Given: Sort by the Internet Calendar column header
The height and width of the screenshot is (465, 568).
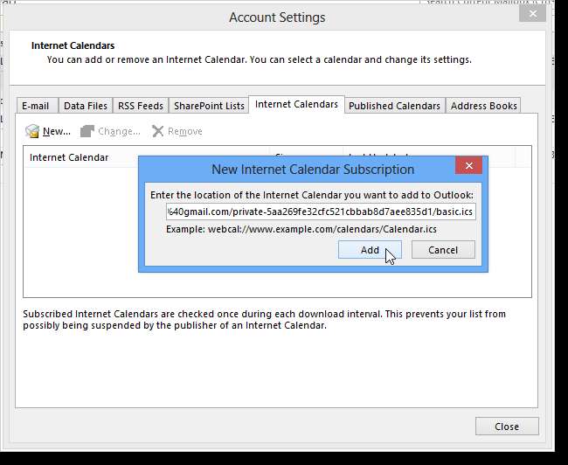Looking at the screenshot, I should tap(70, 157).
